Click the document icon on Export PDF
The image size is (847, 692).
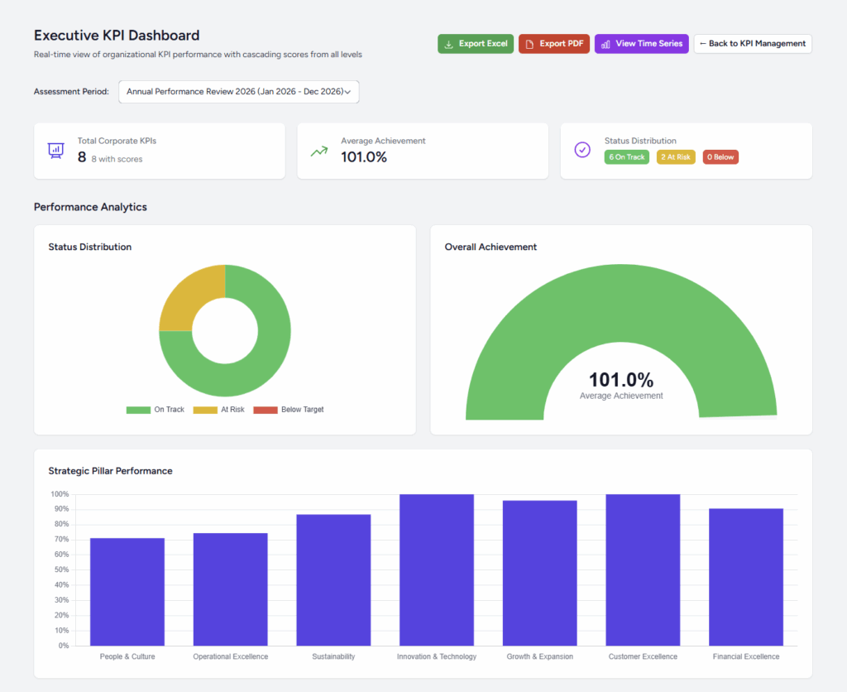(x=529, y=44)
